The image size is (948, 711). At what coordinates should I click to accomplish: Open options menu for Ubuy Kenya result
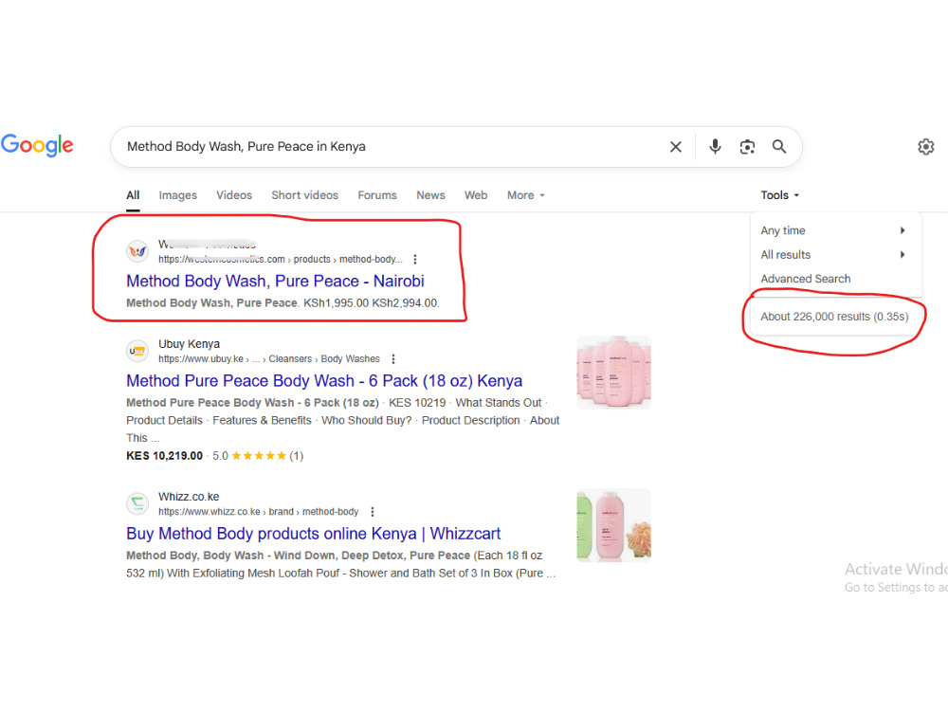point(393,359)
